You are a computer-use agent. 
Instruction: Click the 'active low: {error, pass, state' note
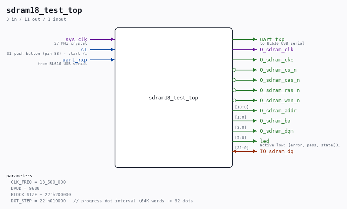300,145
